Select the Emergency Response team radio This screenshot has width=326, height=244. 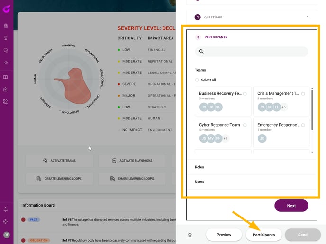click(x=303, y=125)
